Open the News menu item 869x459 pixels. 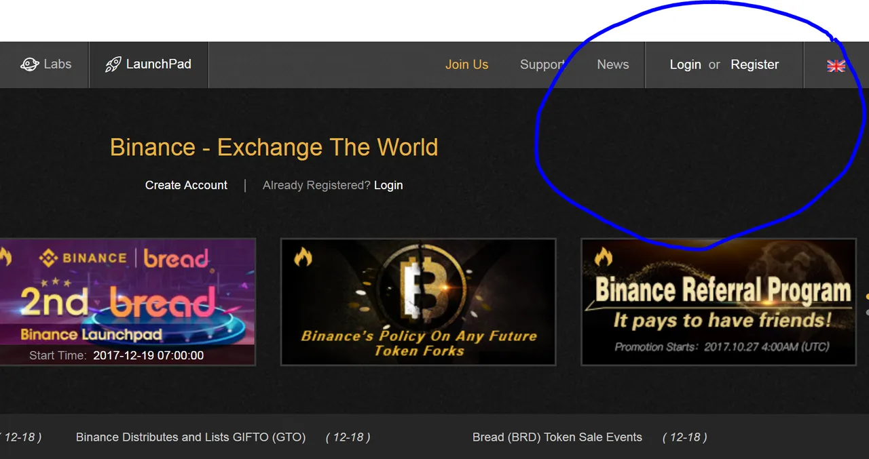tap(613, 64)
